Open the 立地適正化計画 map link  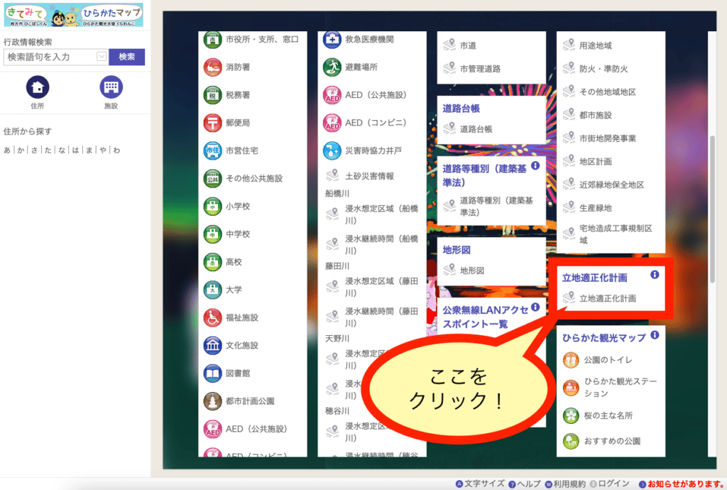(x=607, y=298)
